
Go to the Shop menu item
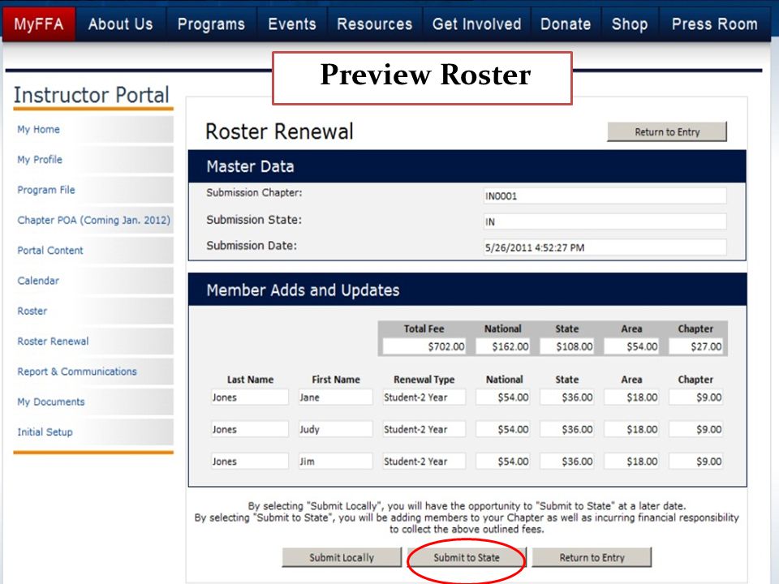pos(630,24)
